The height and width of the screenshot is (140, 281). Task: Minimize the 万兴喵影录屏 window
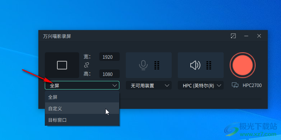click(x=246, y=36)
